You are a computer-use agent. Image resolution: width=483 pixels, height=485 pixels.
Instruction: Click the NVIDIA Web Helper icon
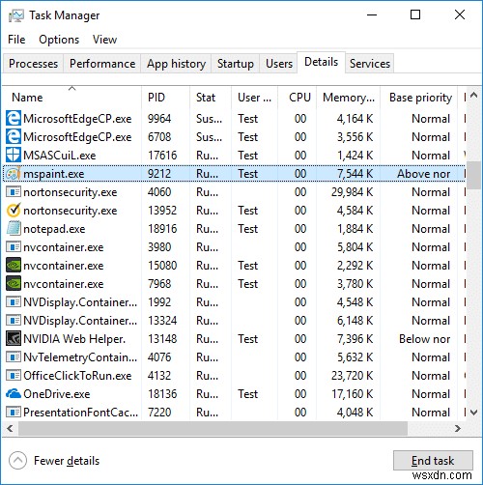[x=14, y=339]
